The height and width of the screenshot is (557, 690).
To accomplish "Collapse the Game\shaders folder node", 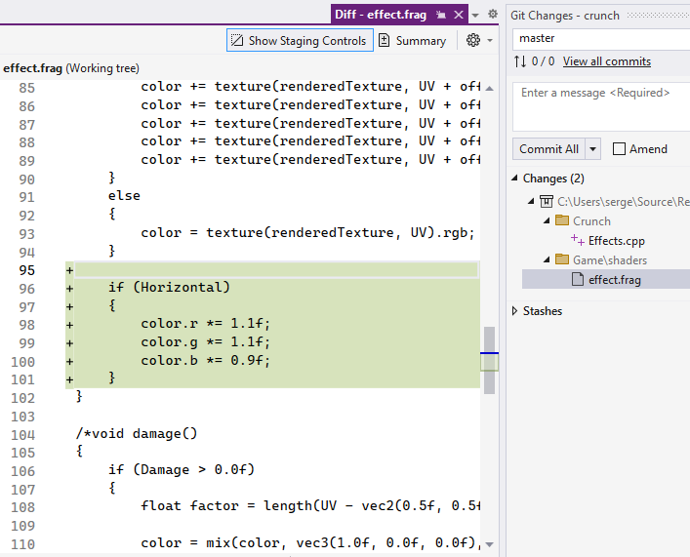I will click(547, 260).
